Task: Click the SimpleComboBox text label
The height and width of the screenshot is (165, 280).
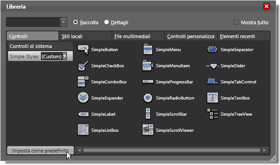Action: click(x=109, y=82)
